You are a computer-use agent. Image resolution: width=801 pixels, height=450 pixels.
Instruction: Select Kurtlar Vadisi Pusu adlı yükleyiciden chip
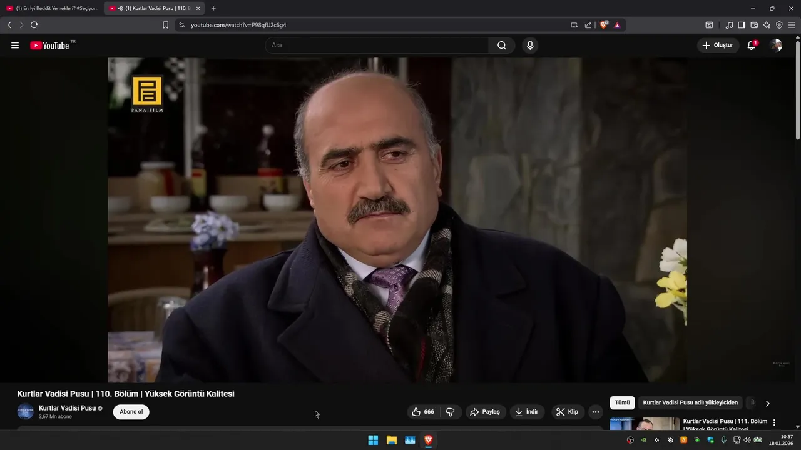pos(690,403)
